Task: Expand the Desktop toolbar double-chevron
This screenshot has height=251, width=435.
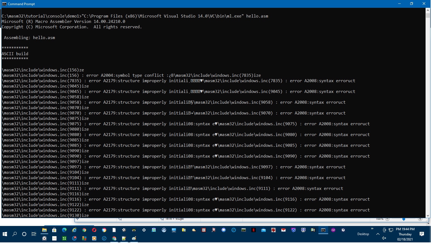Action: pyautogui.click(x=372, y=229)
